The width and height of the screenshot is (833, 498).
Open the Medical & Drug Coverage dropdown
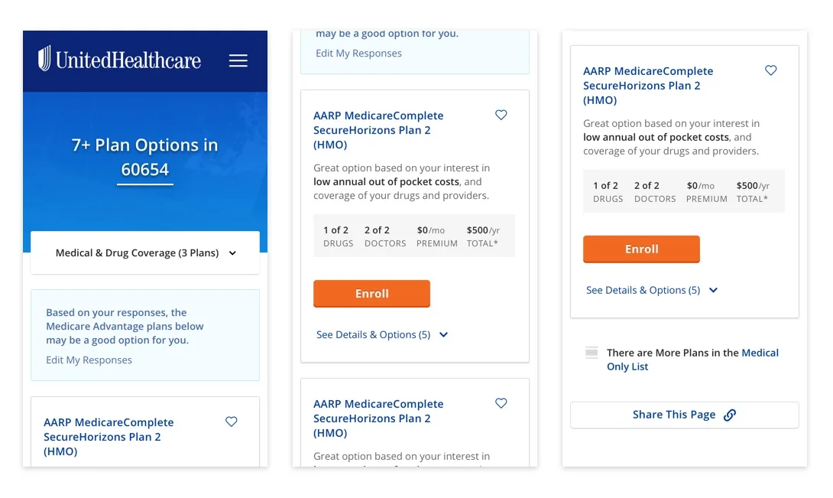tap(145, 252)
